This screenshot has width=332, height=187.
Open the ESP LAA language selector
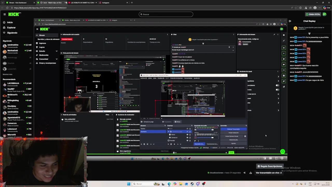click(310, 184)
